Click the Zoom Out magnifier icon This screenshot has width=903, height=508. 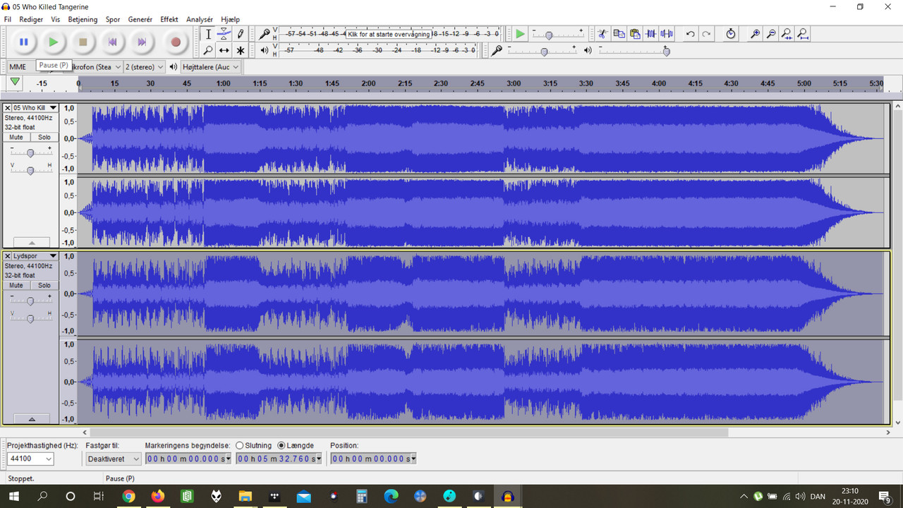point(771,34)
